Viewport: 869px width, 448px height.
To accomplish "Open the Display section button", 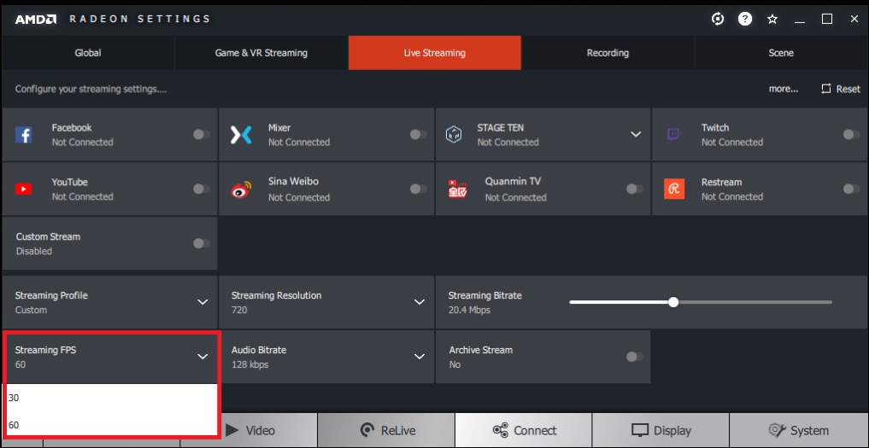I will tap(661, 430).
